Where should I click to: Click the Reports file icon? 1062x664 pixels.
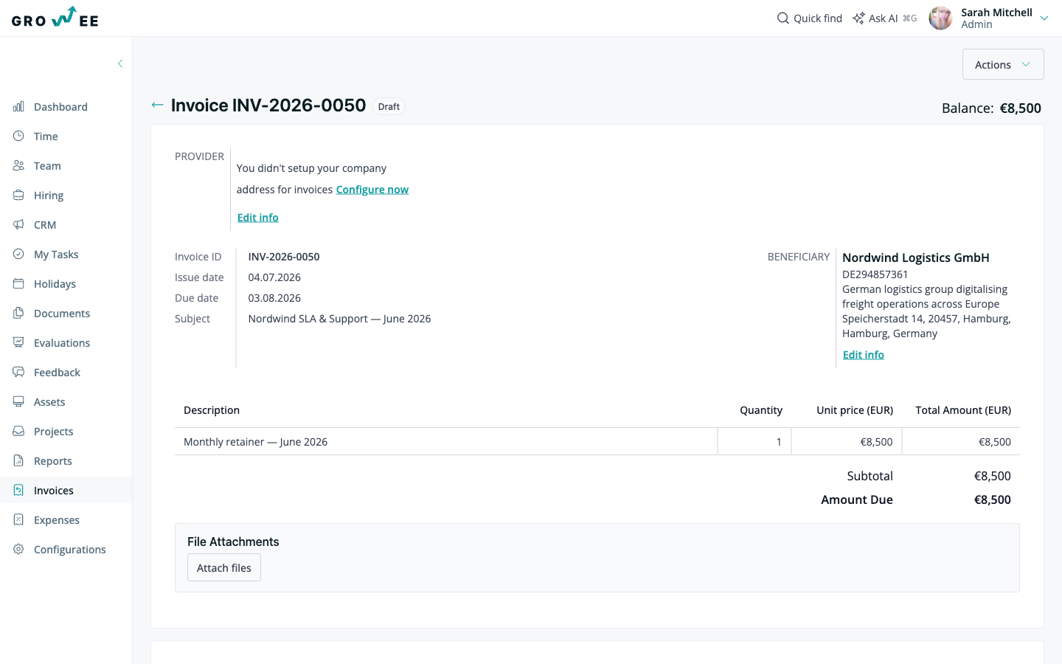click(x=18, y=461)
